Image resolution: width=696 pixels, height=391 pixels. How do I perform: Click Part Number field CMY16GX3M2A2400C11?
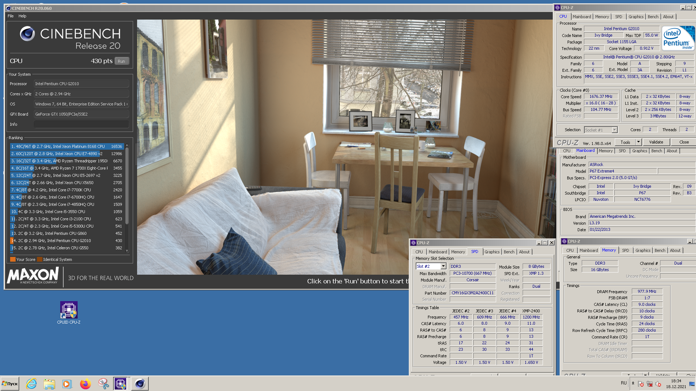(x=473, y=293)
